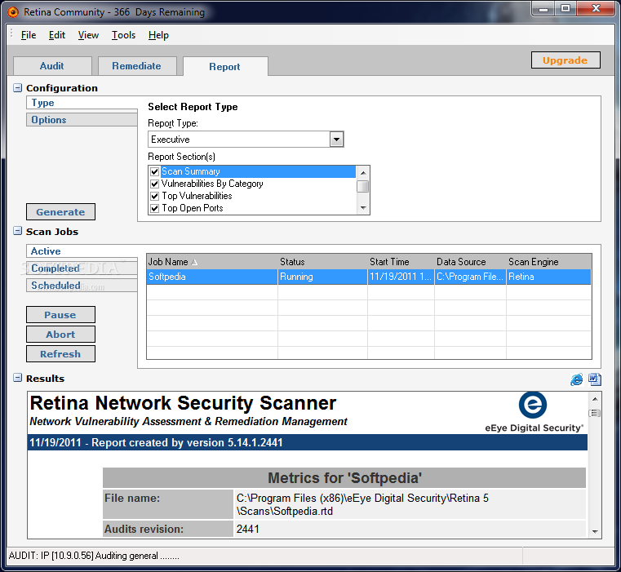
Task: Maximize the Retina Community window
Action: pos(566,9)
